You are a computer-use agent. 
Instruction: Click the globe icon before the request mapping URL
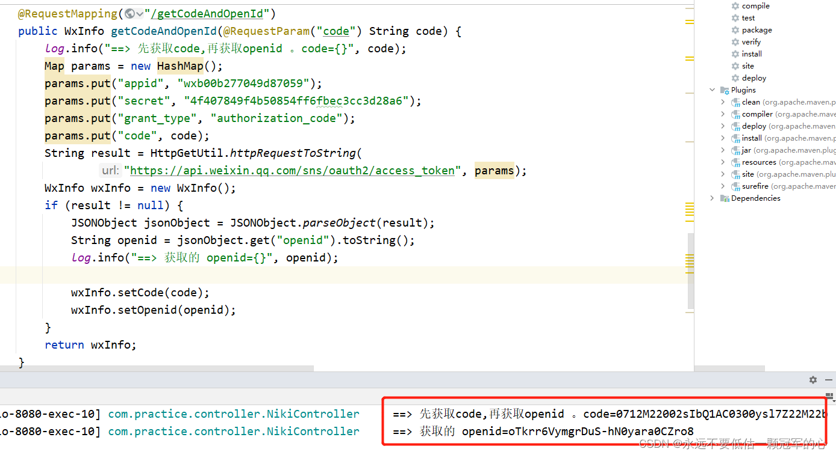(129, 13)
